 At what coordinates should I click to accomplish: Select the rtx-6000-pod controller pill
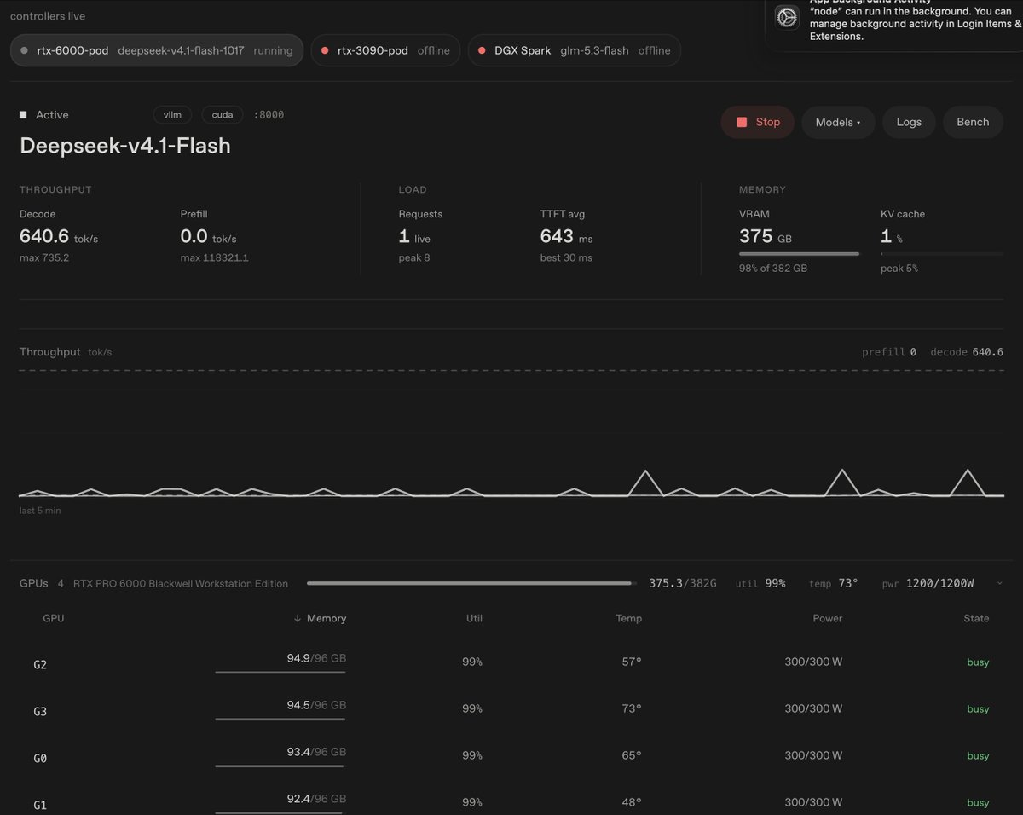(157, 50)
